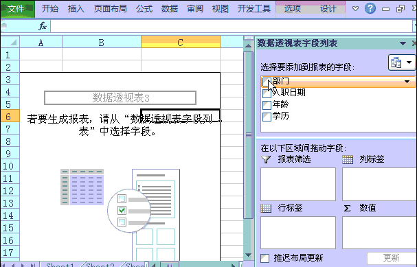Switch to the Sheet2 worksheet tab
Screen dimensions: 417x267
coord(100,265)
